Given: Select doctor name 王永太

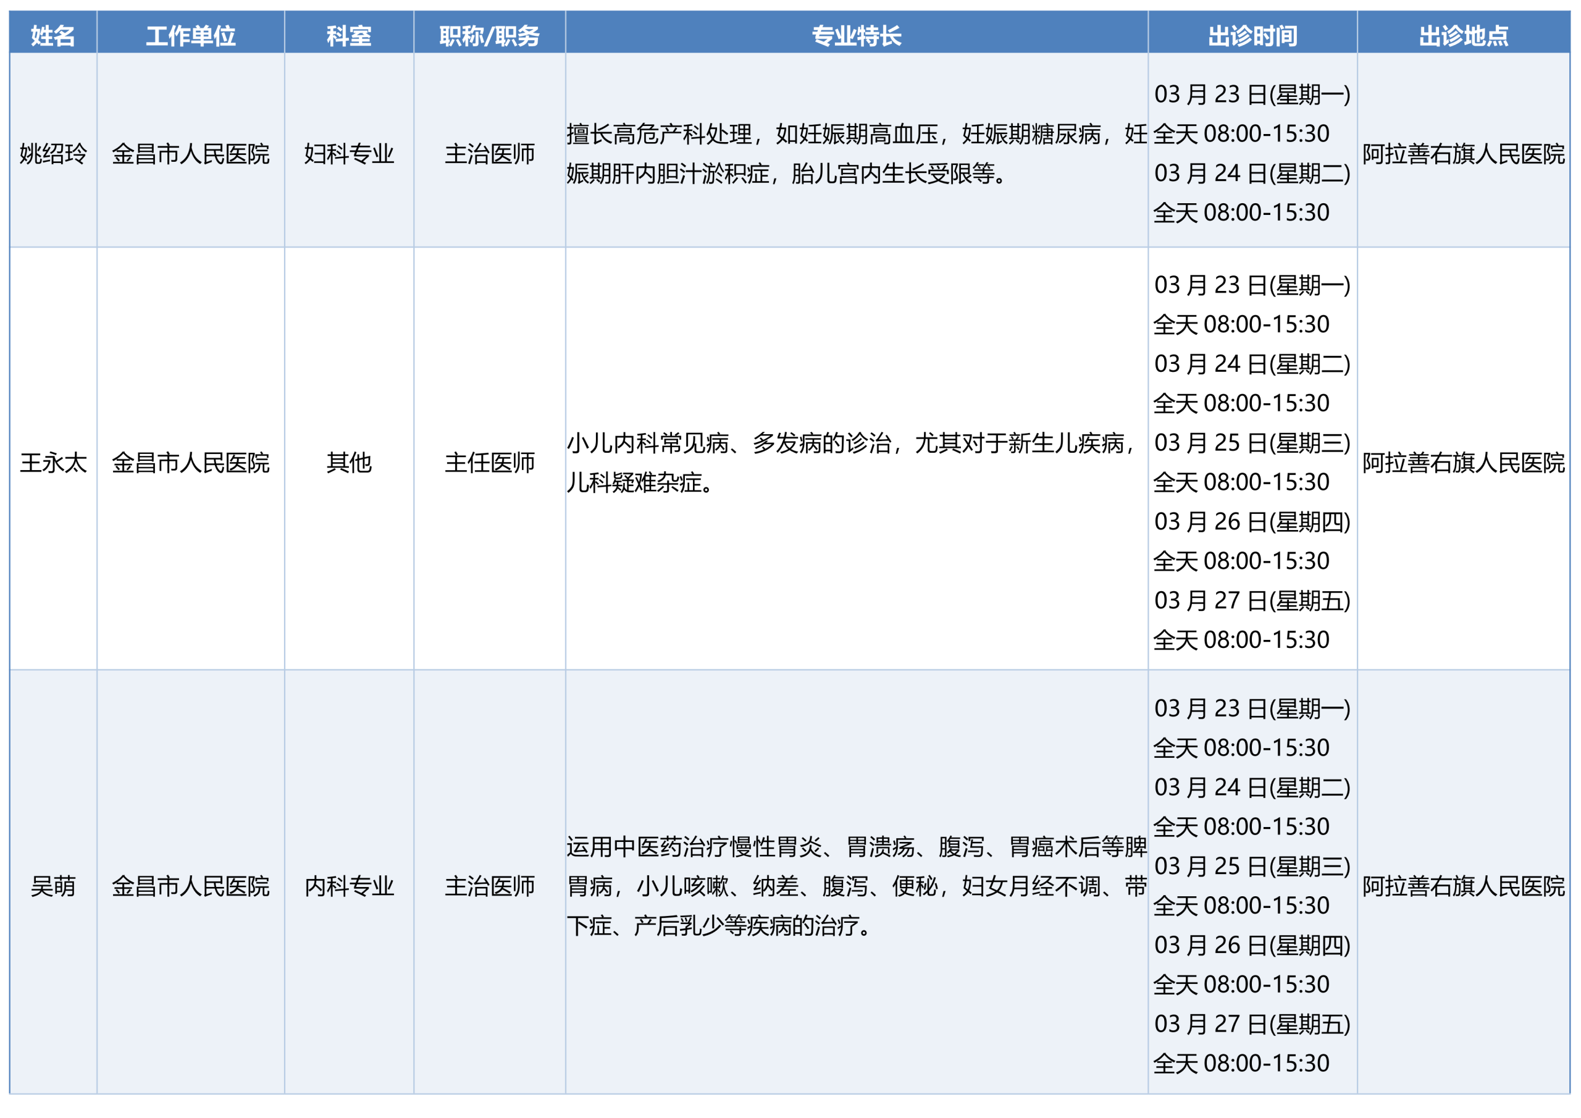Looking at the screenshot, I should [53, 462].
